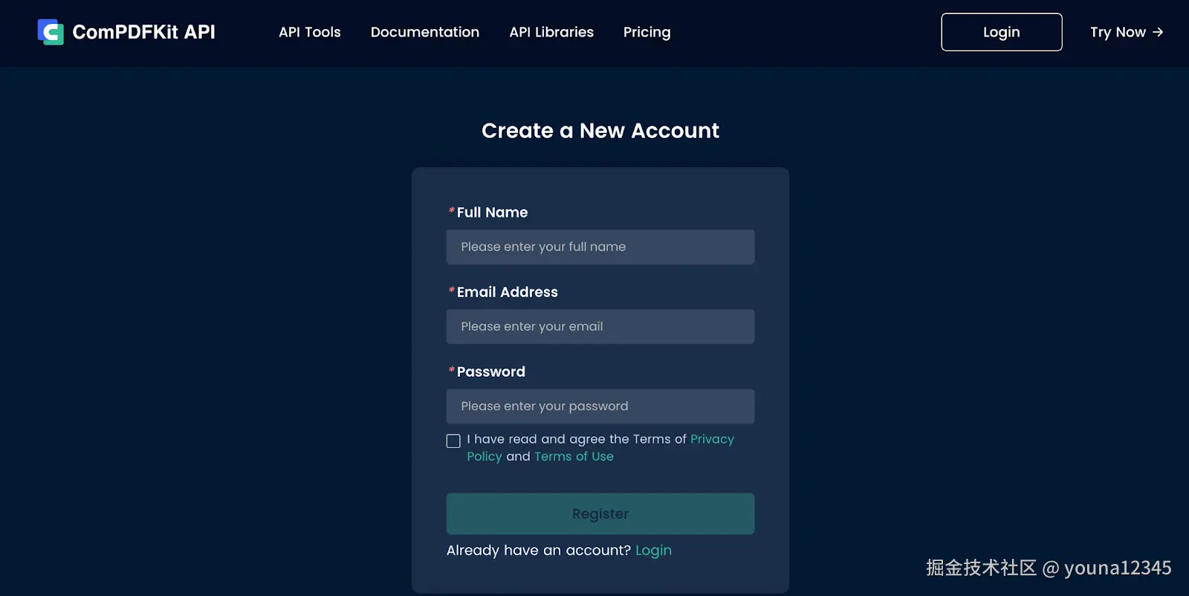The height and width of the screenshot is (596, 1189).
Task: Click the ComPDFKit API brand name
Action: (x=143, y=32)
